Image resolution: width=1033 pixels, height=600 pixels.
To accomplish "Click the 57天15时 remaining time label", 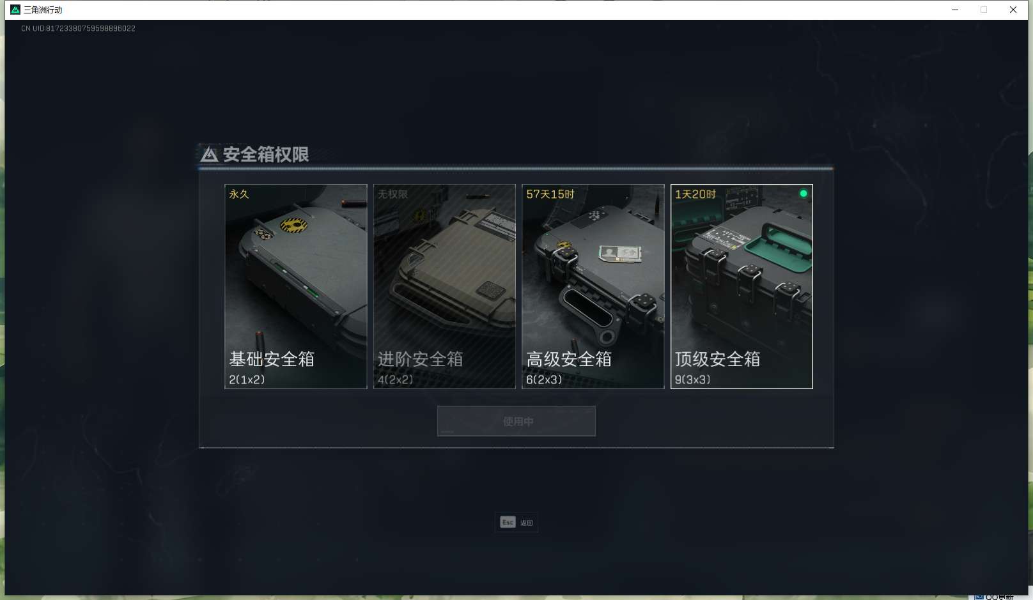I will point(550,194).
